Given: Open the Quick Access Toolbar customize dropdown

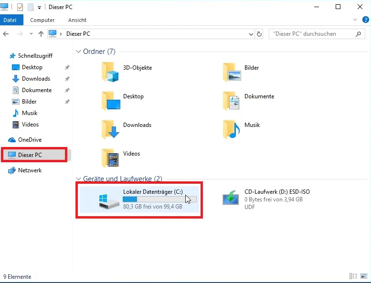Looking at the screenshot, I should click(39, 8).
